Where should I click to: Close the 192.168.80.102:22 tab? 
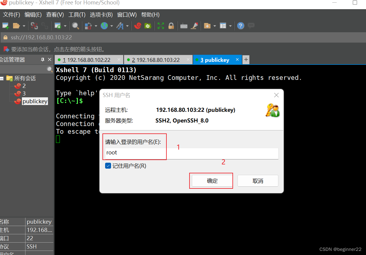[x=119, y=60]
